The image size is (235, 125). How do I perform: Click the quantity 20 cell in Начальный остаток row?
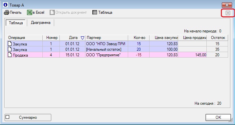[139, 49]
